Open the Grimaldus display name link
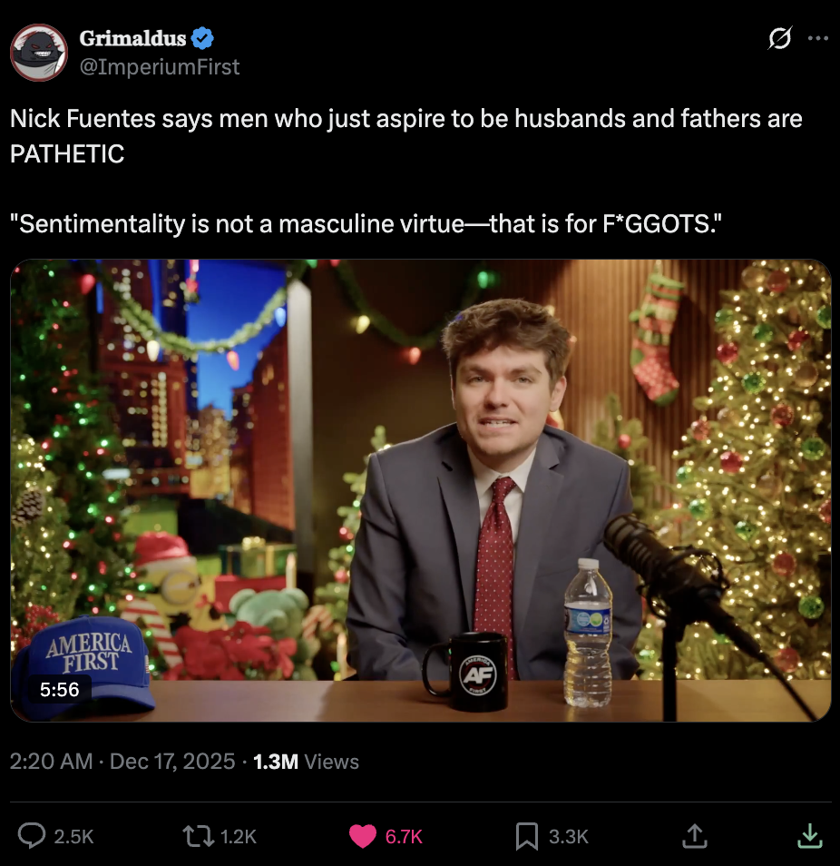 132,38
